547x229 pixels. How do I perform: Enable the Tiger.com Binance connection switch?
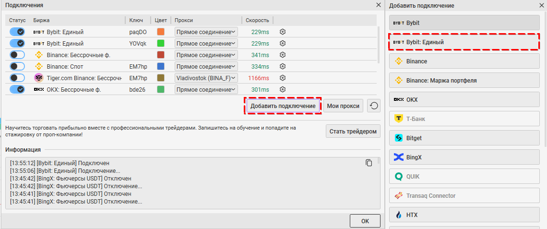[17, 78]
